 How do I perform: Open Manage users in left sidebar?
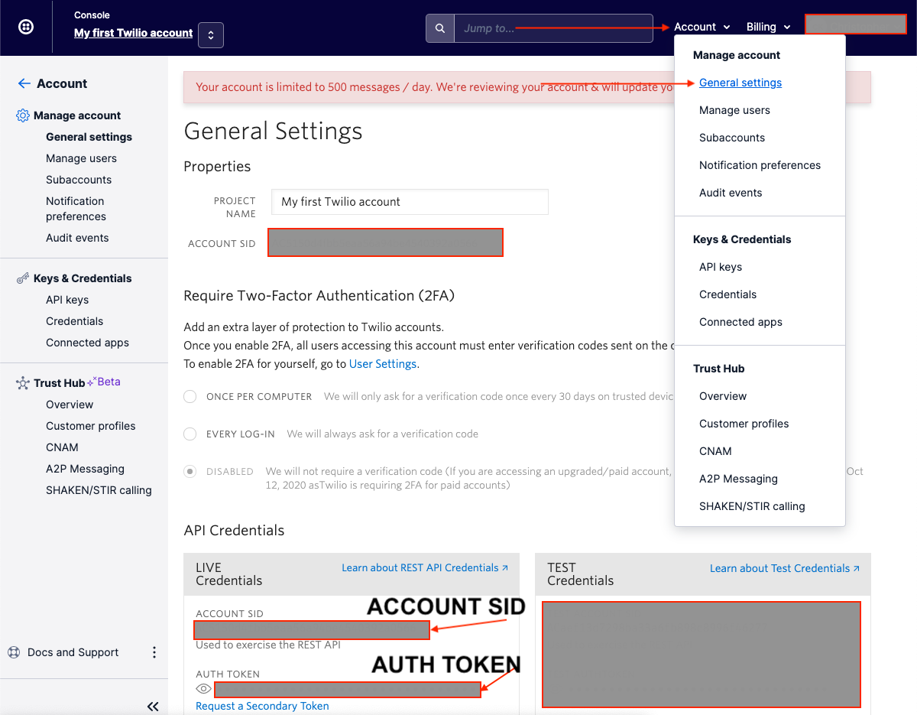point(81,158)
